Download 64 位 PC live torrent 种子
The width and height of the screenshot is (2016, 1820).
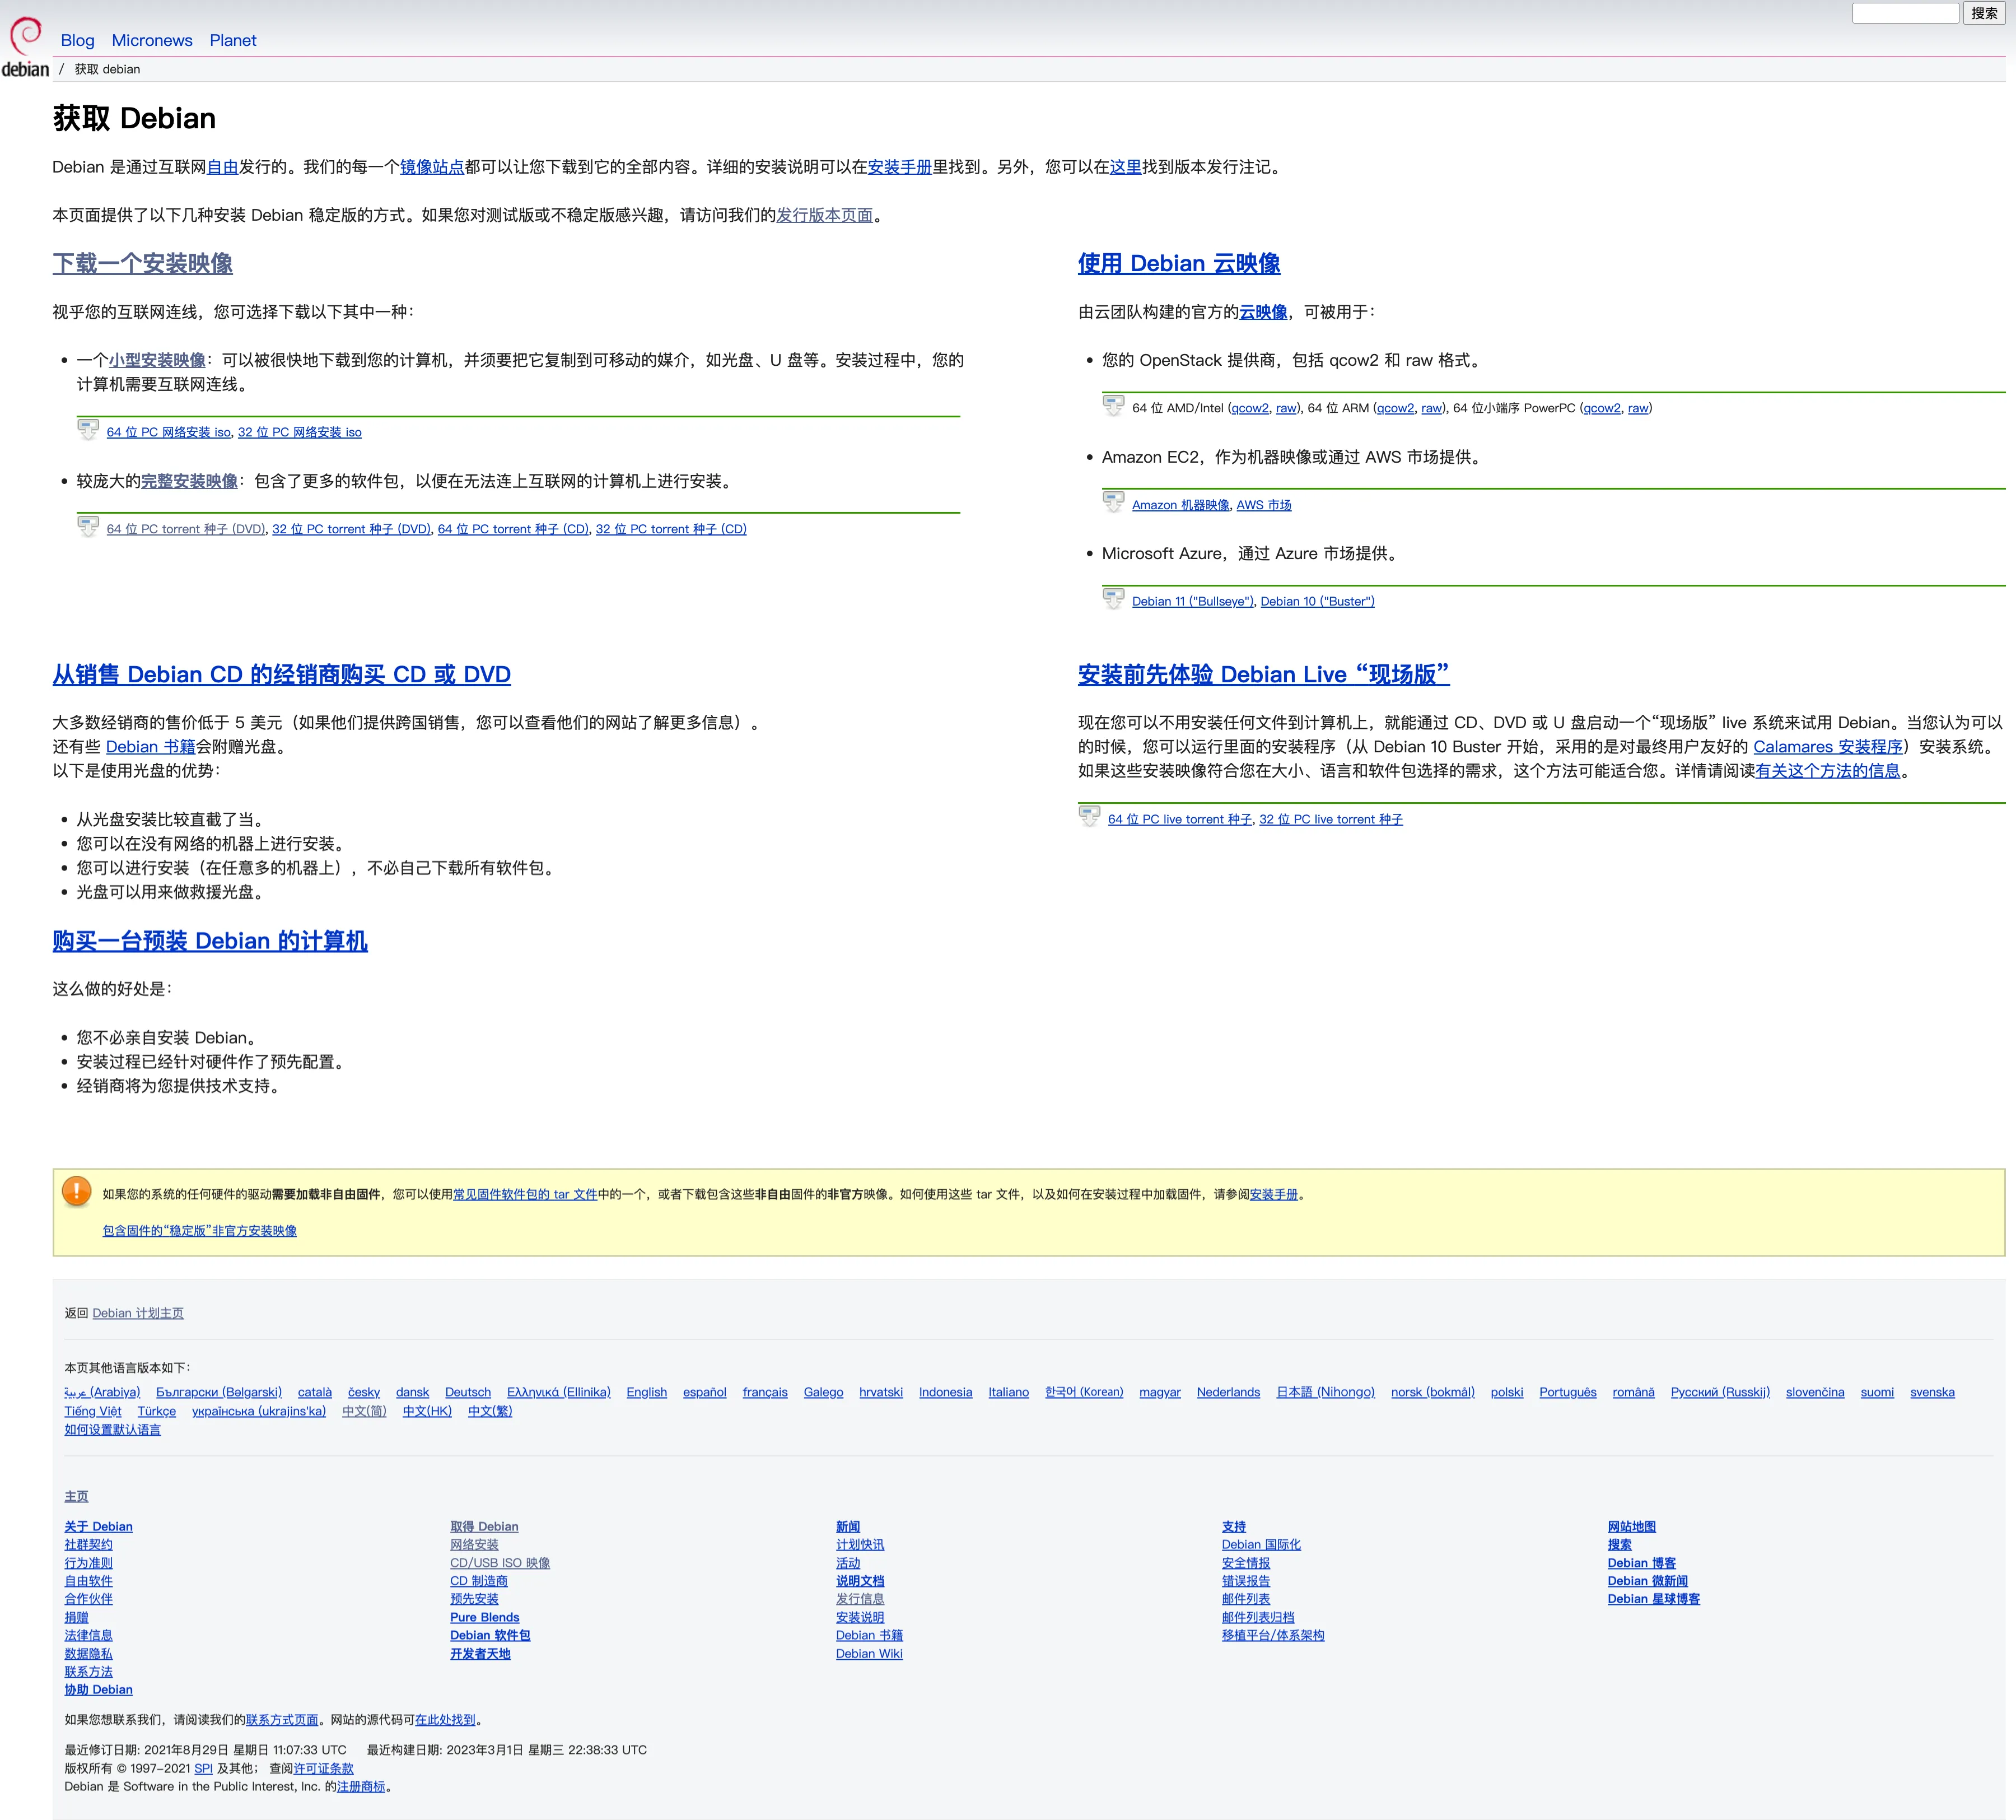[x=1179, y=819]
